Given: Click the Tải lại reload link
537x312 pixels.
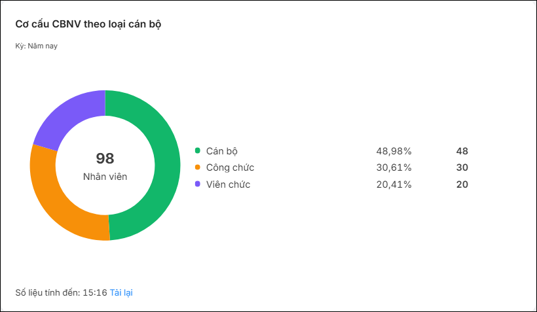Looking at the screenshot, I should point(121,293).
